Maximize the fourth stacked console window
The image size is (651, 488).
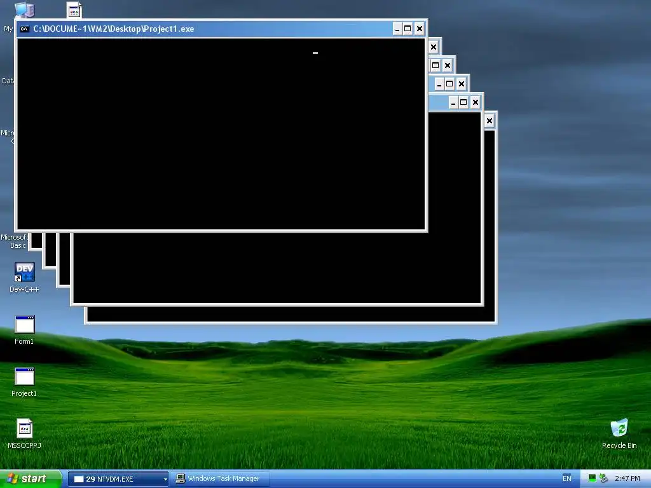pos(449,84)
